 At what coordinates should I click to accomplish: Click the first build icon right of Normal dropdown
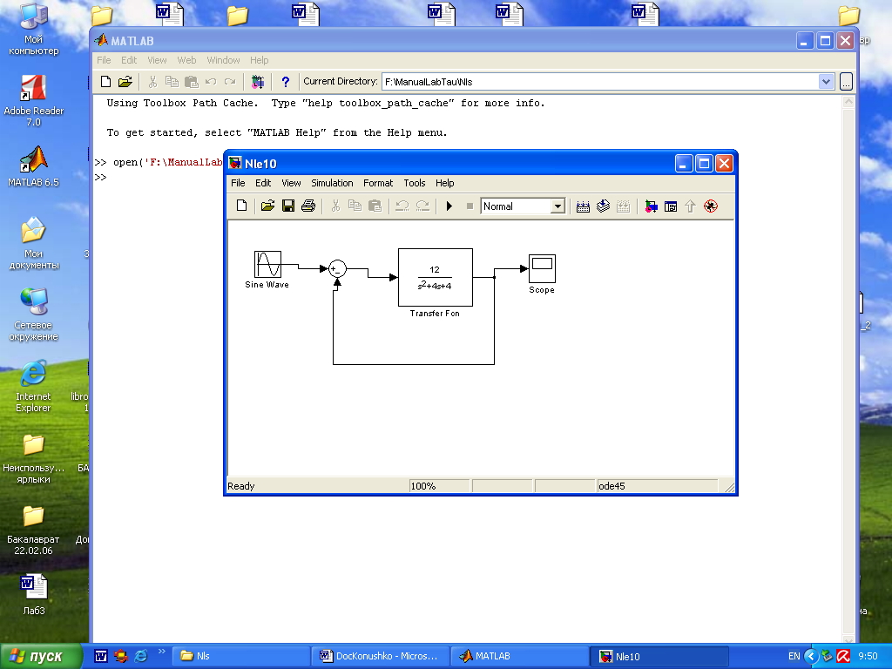[x=583, y=206]
